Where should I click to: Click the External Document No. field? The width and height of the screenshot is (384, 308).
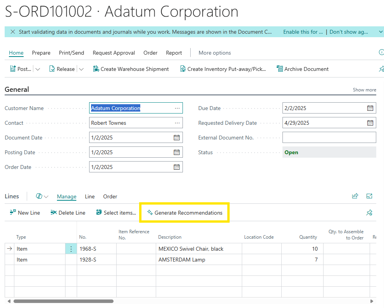[329, 138]
